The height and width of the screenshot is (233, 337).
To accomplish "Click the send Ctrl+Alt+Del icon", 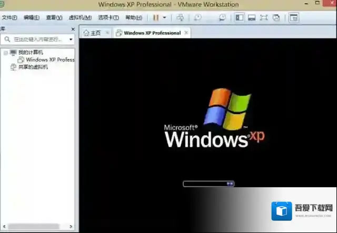I will pyautogui.click(x=180, y=17).
